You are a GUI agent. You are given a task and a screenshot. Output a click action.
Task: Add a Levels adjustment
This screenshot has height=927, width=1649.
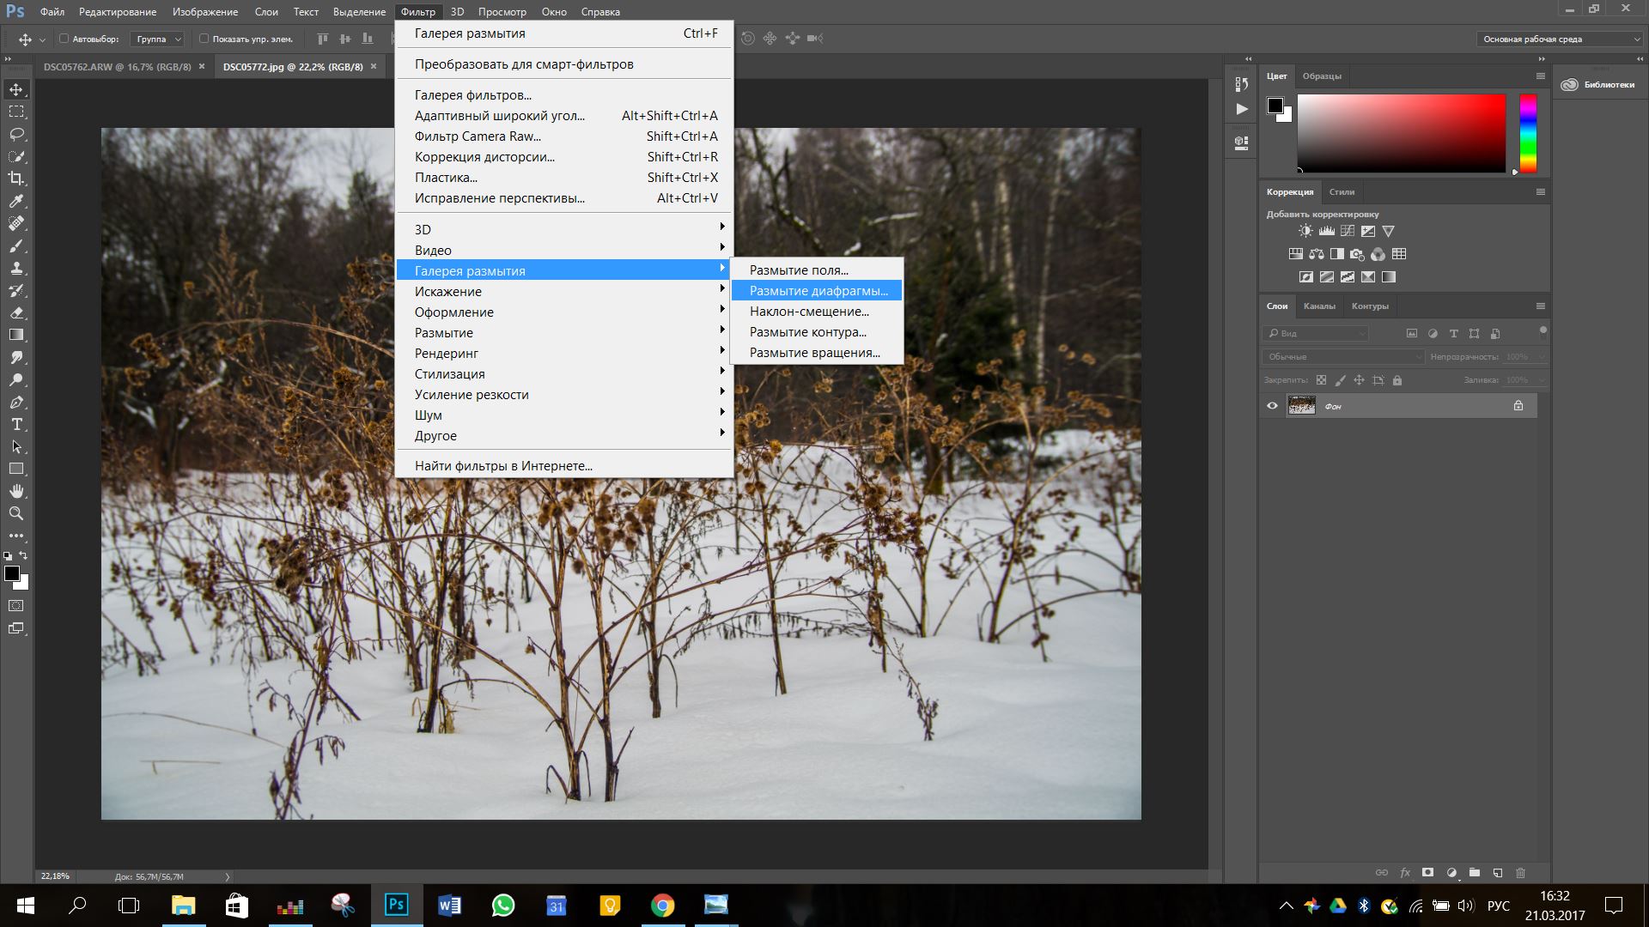click(1327, 231)
